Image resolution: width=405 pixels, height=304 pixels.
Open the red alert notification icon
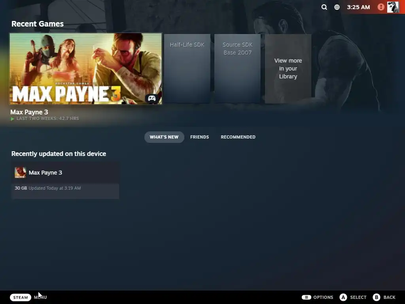[381, 7]
